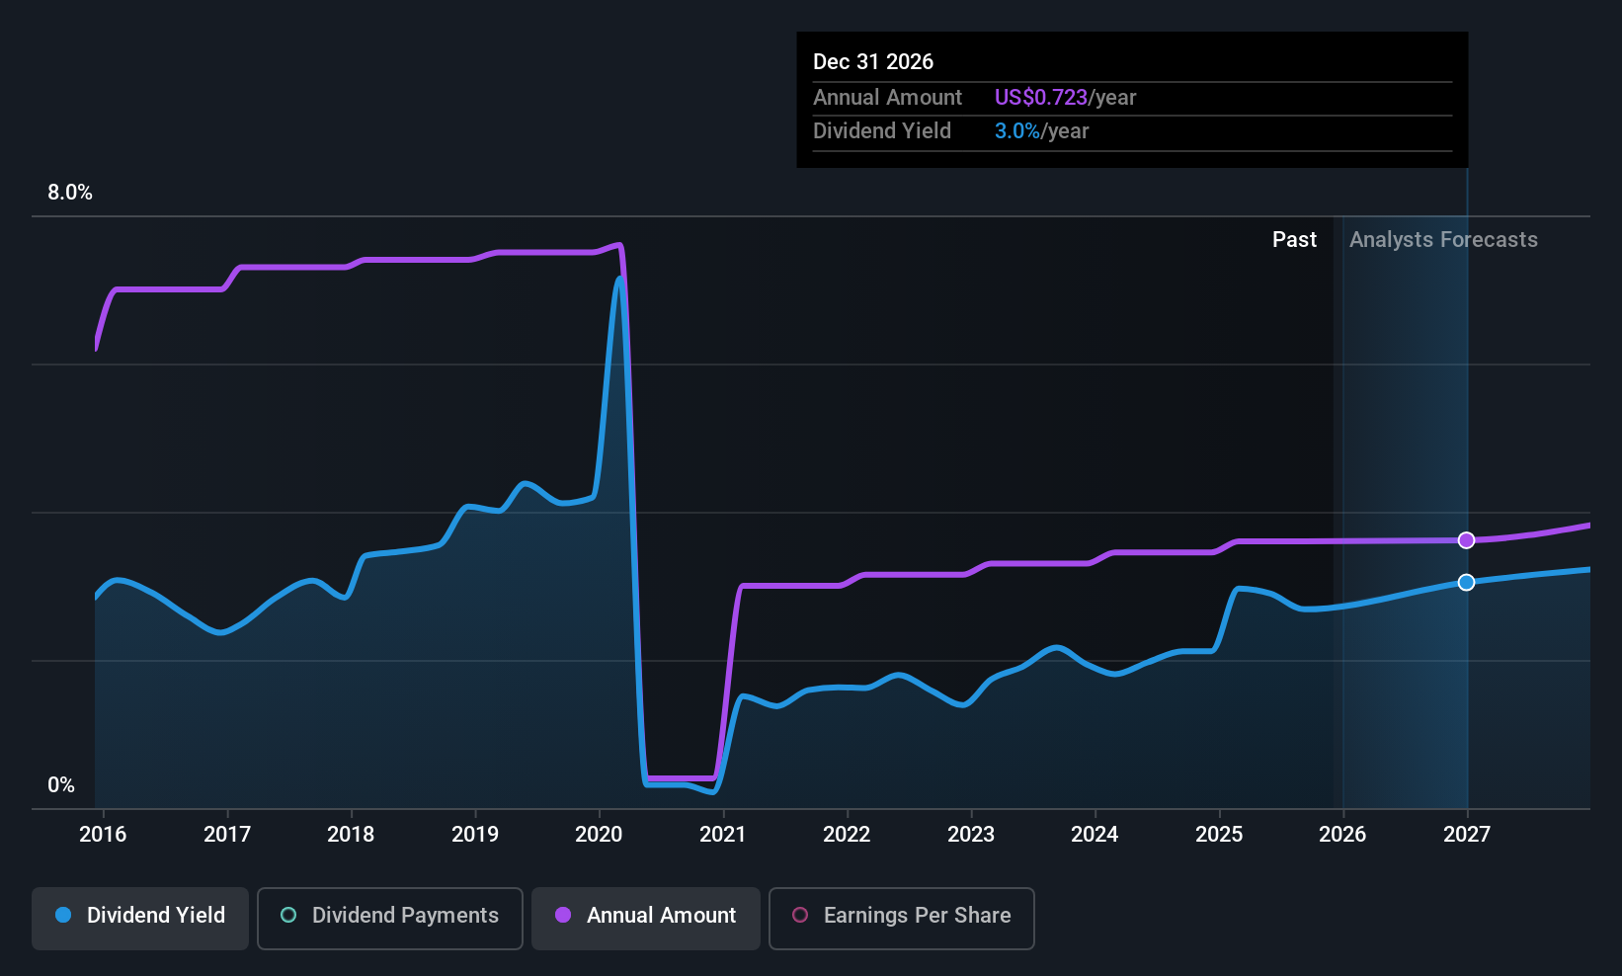Click the 8.0% y-axis label

pyautogui.click(x=70, y=193)
